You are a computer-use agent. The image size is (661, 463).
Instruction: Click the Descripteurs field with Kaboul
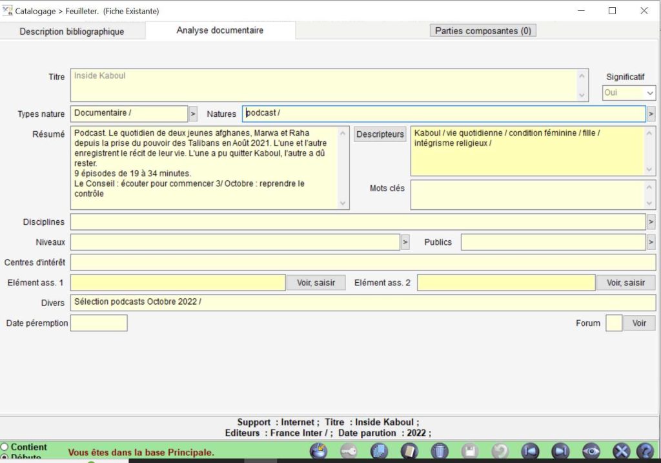pos(533,151)
